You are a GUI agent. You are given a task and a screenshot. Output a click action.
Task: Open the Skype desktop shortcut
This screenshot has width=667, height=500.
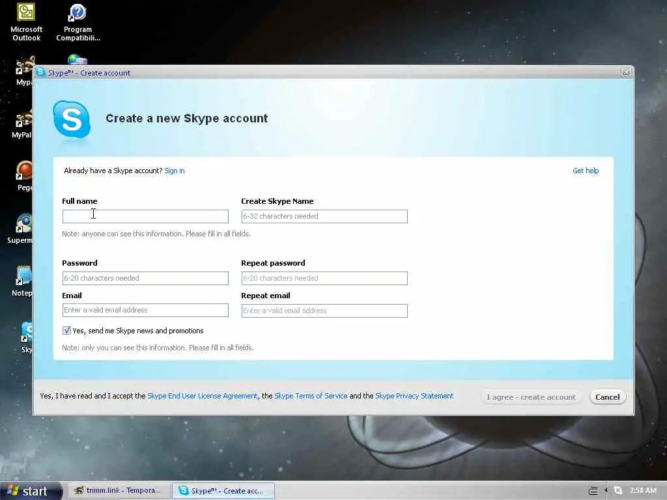26,338
